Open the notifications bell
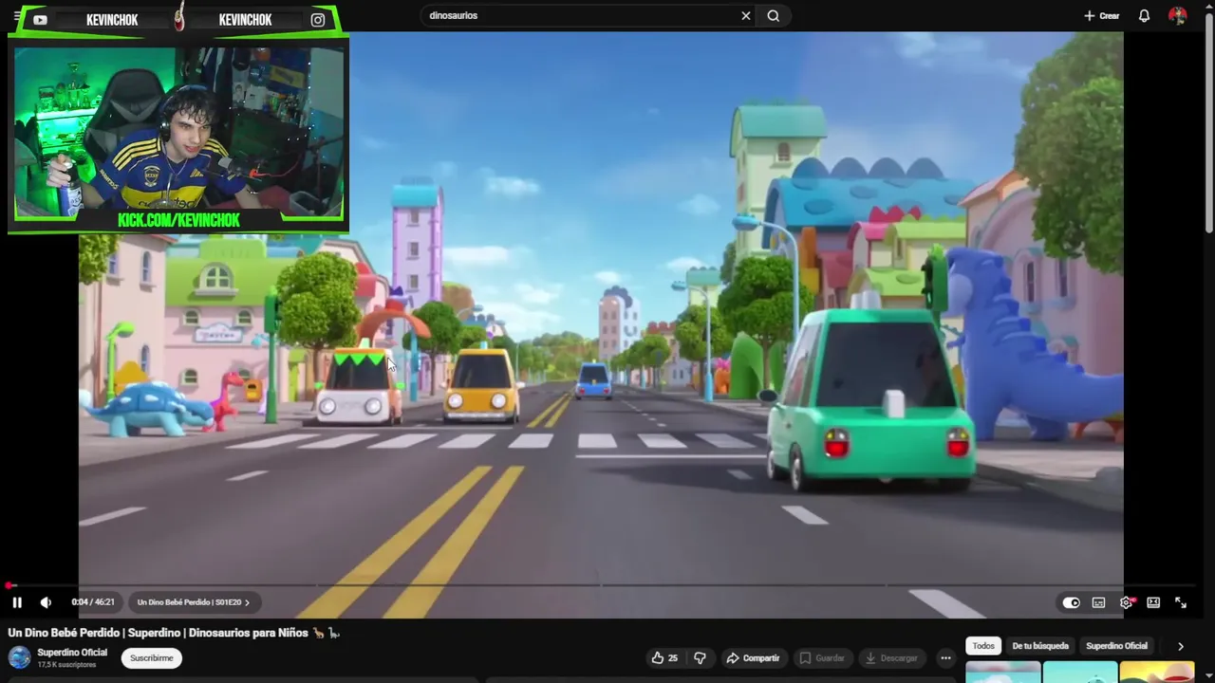The image size is (1215, 683). (x=1144, y=15)
